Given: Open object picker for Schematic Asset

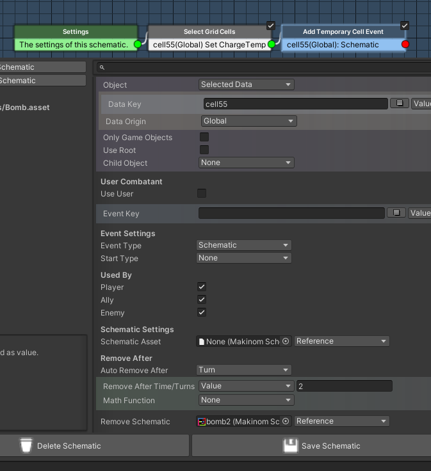Looking at the screenshot, I should click(x=286, y=341).
